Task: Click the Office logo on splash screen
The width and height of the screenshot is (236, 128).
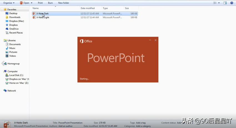Action: click(82, 41)
